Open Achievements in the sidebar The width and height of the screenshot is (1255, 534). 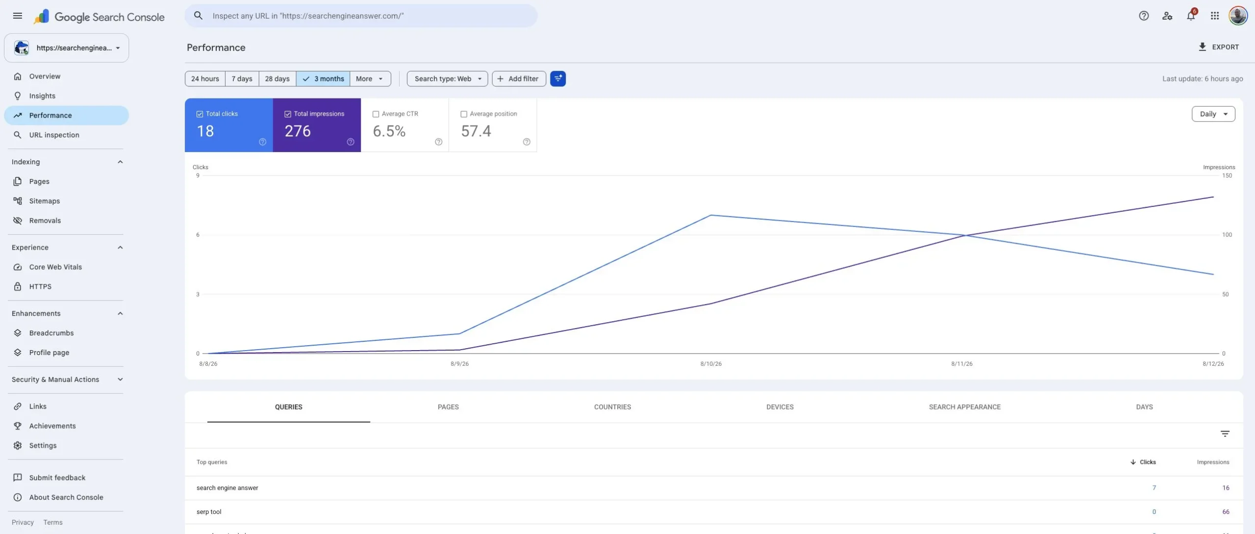(67, 426)
